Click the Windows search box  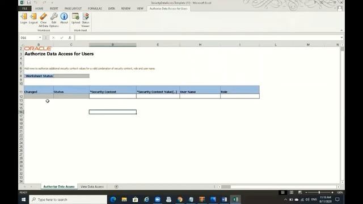(x=68, y=199)
